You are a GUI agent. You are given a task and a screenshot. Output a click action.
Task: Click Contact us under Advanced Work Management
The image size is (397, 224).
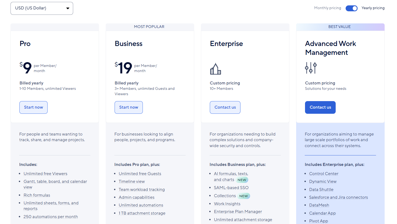pyautogui.click(x=320, y=107)
